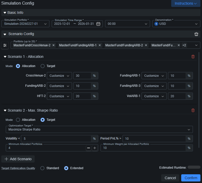Open the portfolio filter settings icon

click(x=5, y=45)
